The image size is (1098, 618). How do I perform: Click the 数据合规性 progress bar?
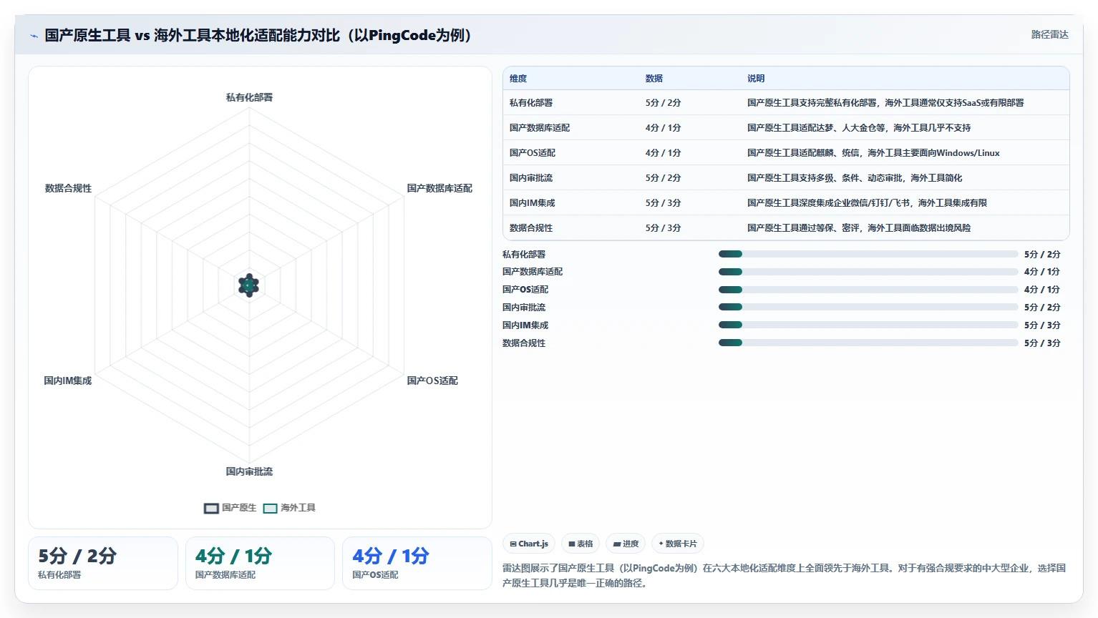(x=868, y=343)
